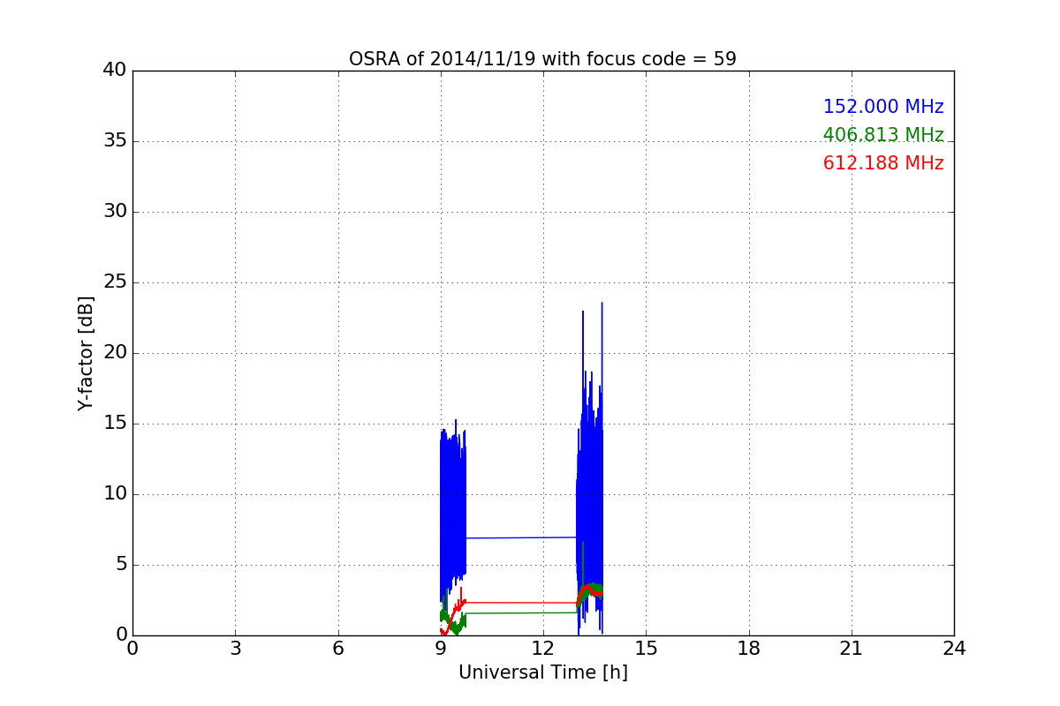Click y-axis tick label 35
The height and width of the screenshot is (706, 1060).
[114, 141]
